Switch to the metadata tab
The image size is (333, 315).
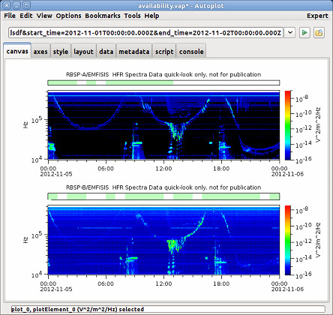point(134,52)
